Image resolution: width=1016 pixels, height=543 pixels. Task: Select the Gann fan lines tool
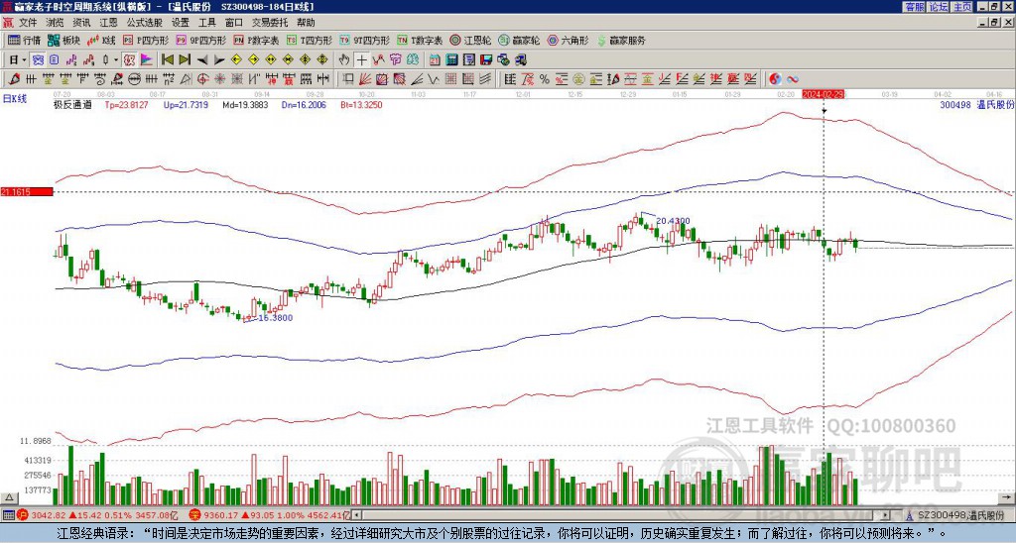point(365,79)
